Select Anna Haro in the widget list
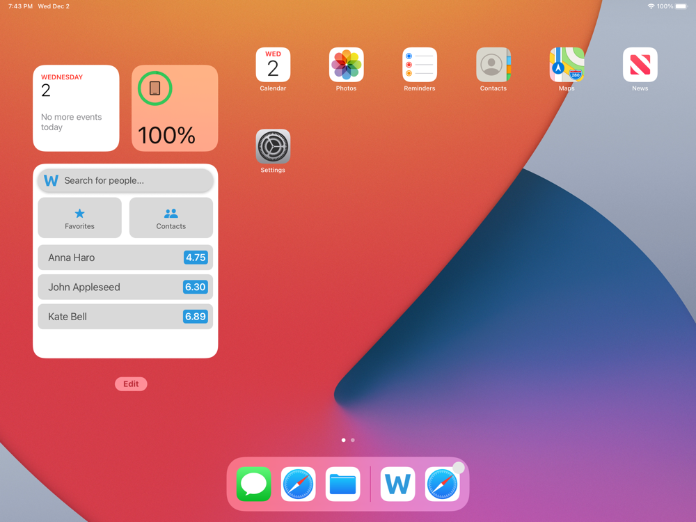The image size is (696, 522). point(125,258)
